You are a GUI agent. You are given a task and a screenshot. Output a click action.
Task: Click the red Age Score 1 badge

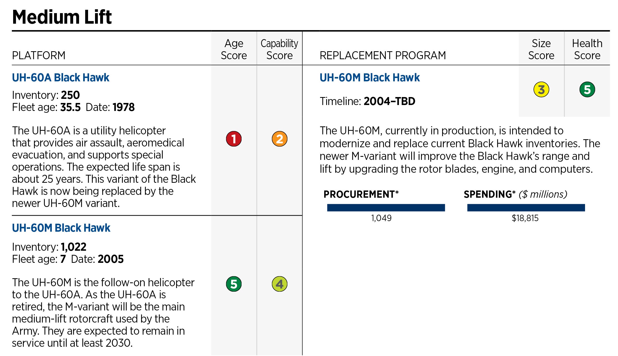[x=234, y=139]
